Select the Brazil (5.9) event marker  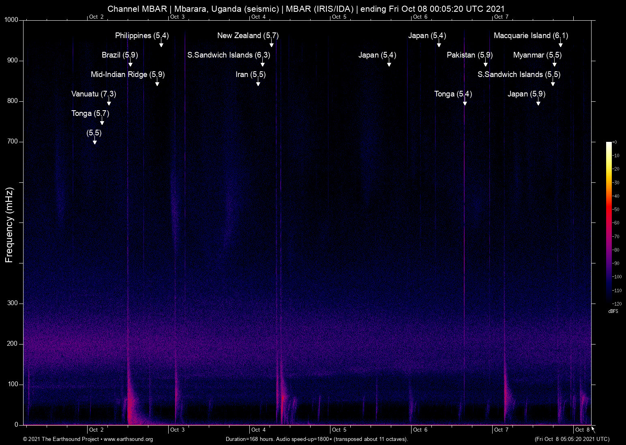coord(130,64)
